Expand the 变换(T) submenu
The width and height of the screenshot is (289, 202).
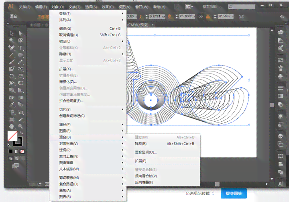click(x=88, y=14)
